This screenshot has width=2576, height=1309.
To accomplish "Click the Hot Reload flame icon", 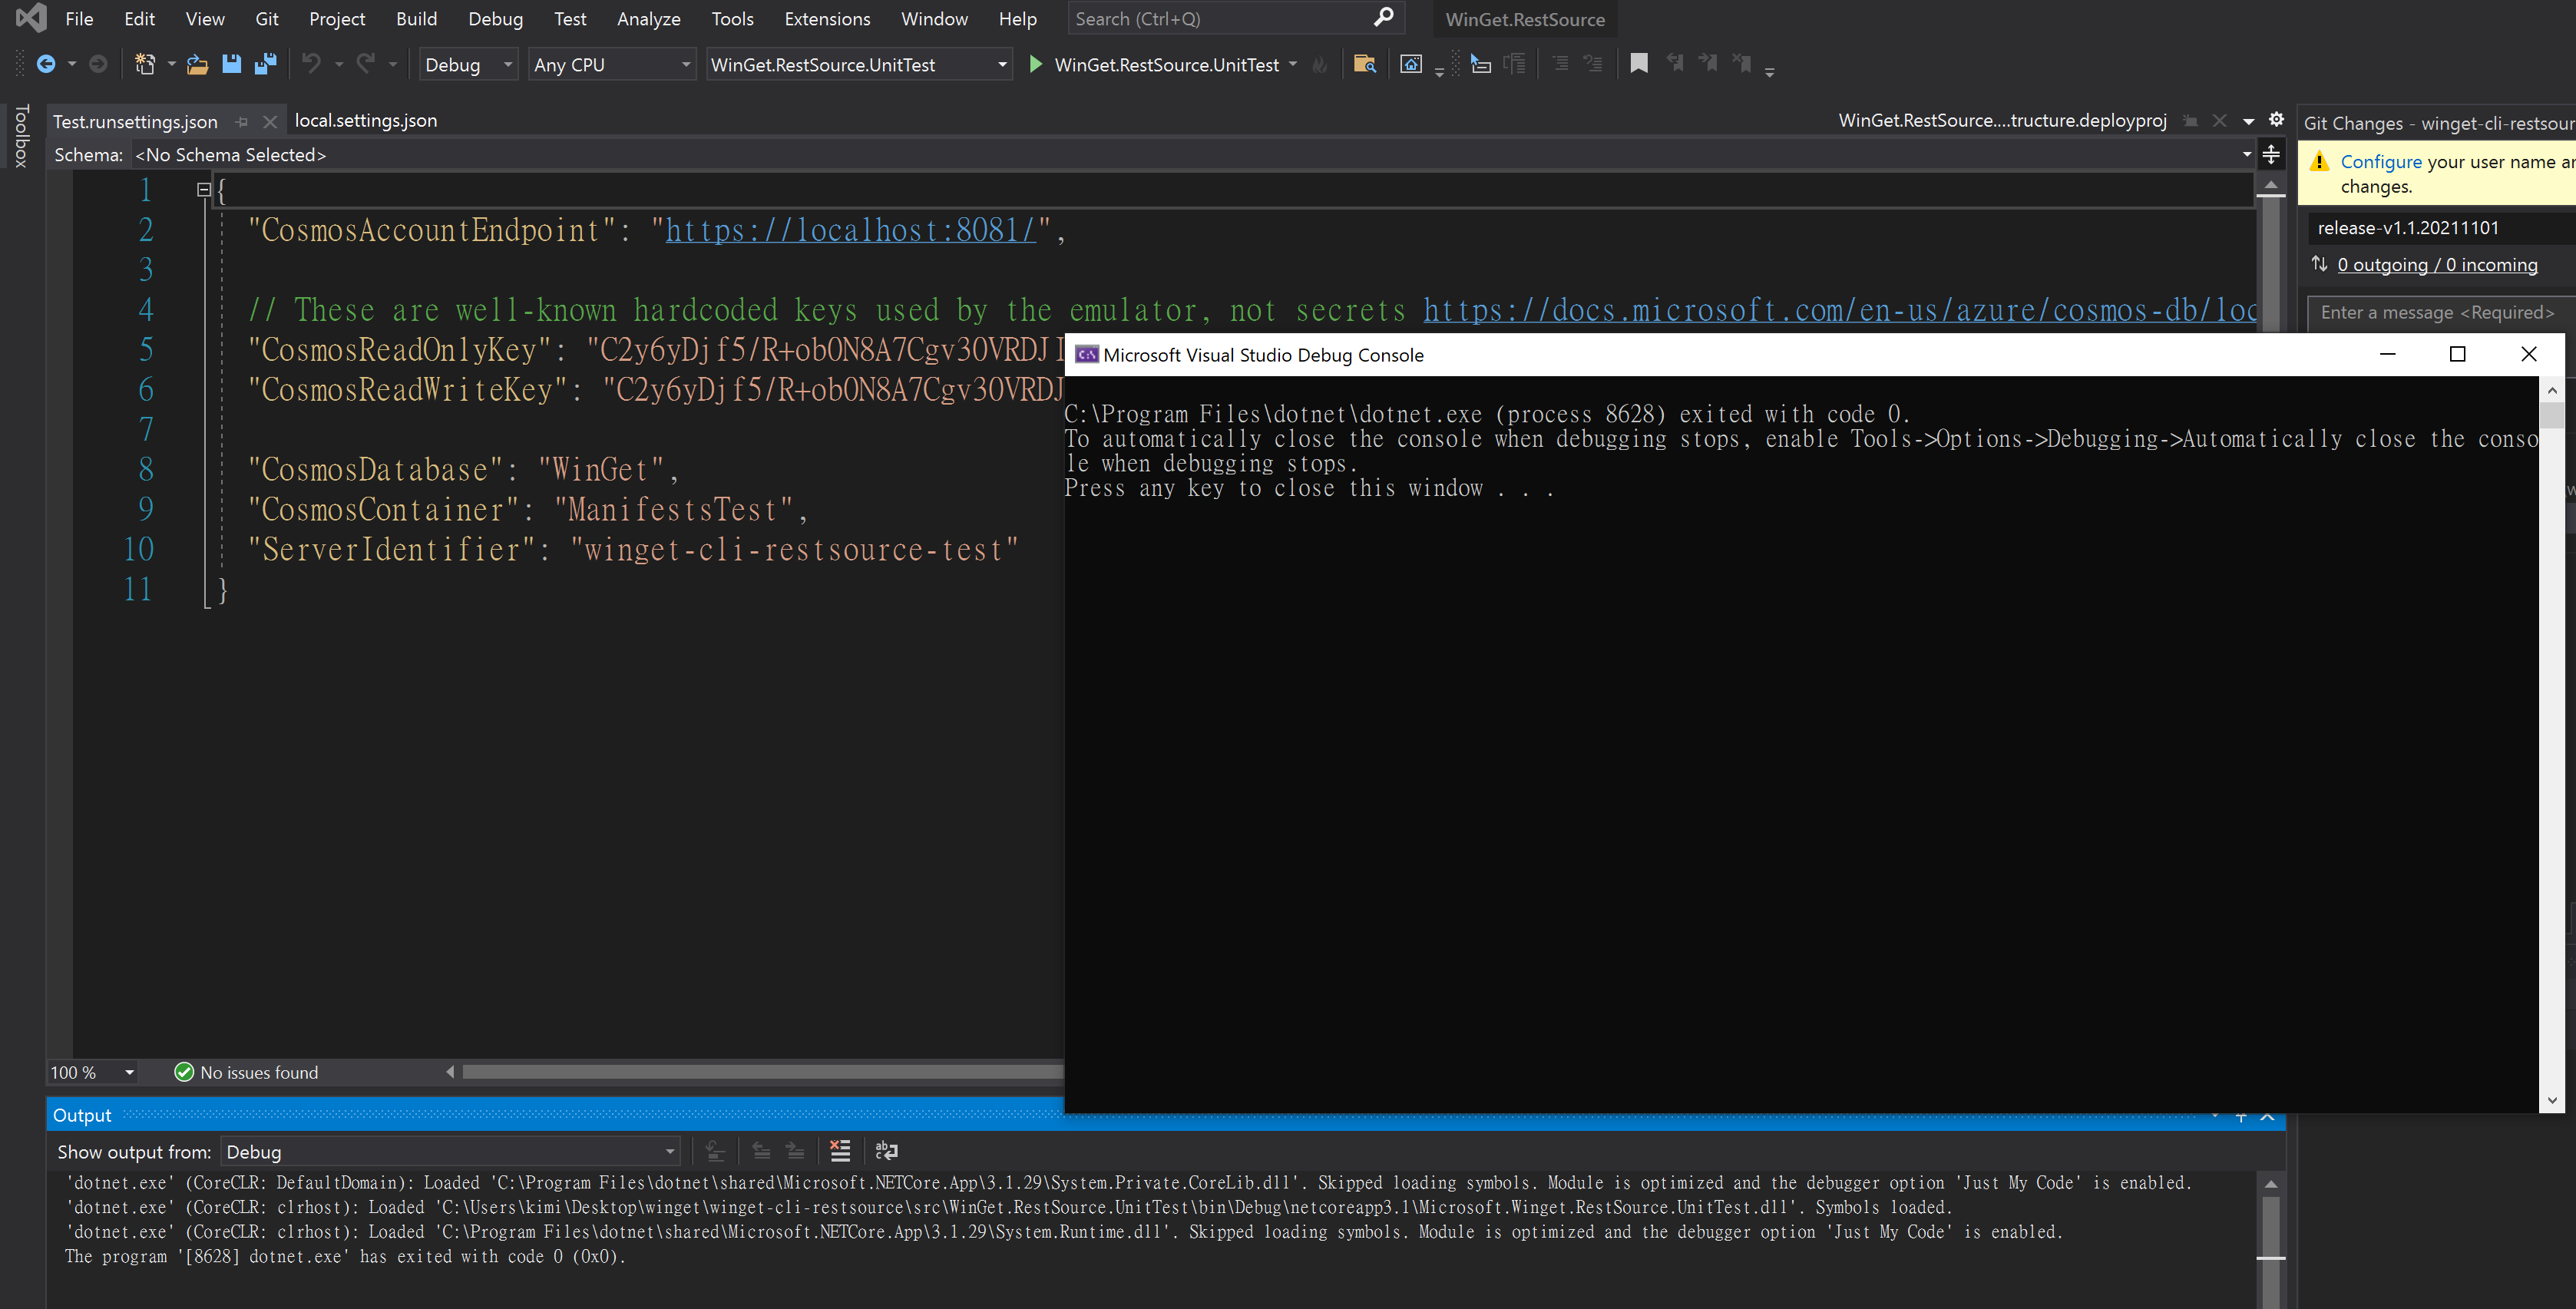I will [1320, 65].
